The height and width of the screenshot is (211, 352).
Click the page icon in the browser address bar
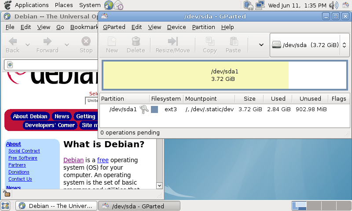coord(10,65)
